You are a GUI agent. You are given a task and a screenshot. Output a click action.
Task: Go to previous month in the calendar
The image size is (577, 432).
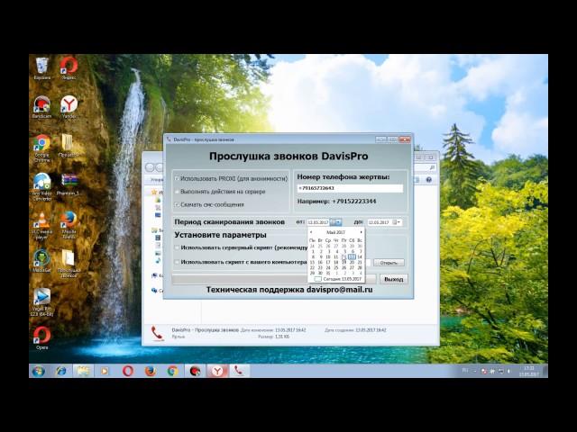coord(311,232)
